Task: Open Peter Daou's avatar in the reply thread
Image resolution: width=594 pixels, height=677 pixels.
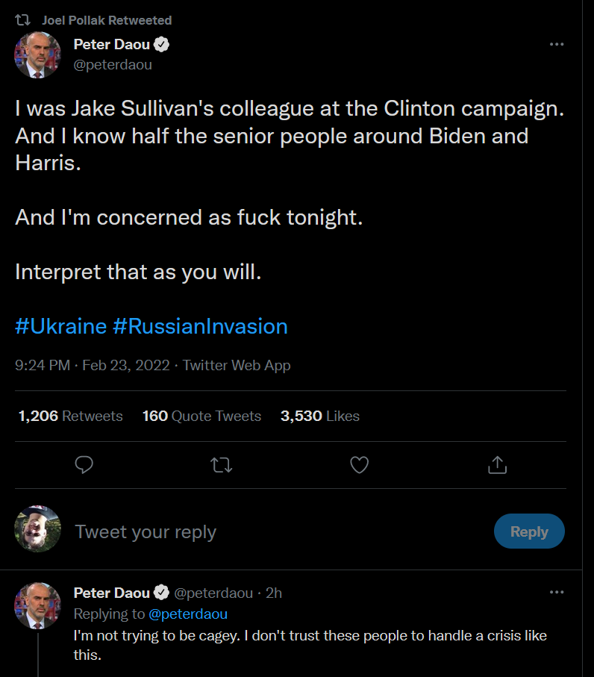Action: tap(37, 606)
